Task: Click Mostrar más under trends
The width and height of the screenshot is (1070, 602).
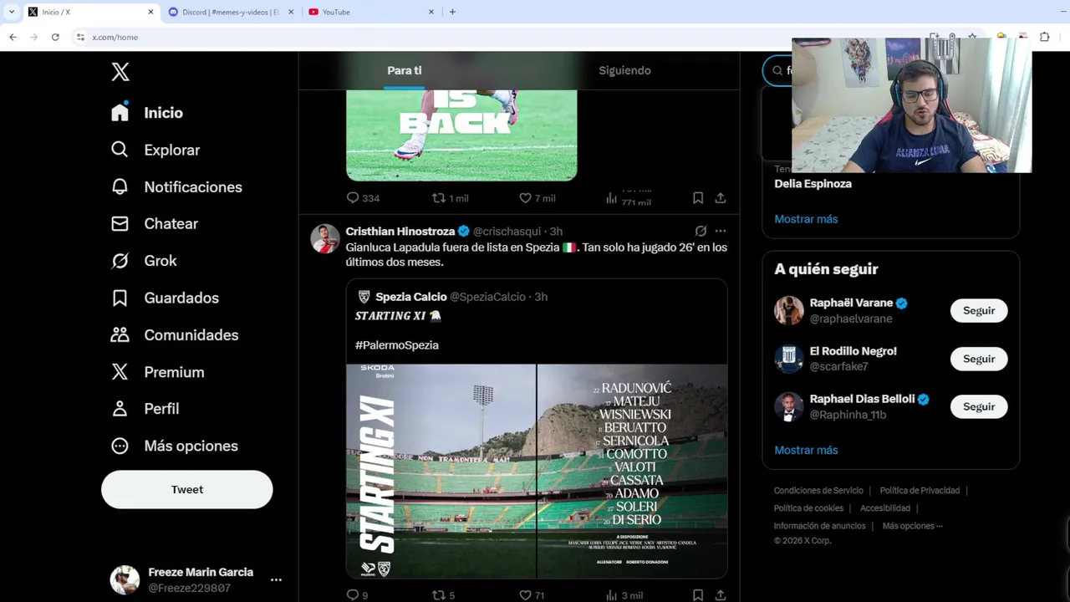Action: click(x=806, y=219)
